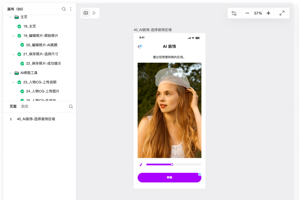Image resolution: width=299 pixels, height=200 pixels.
Task: Click green check status of 23_人物CG-上传说明
Action: coord(19,82)
